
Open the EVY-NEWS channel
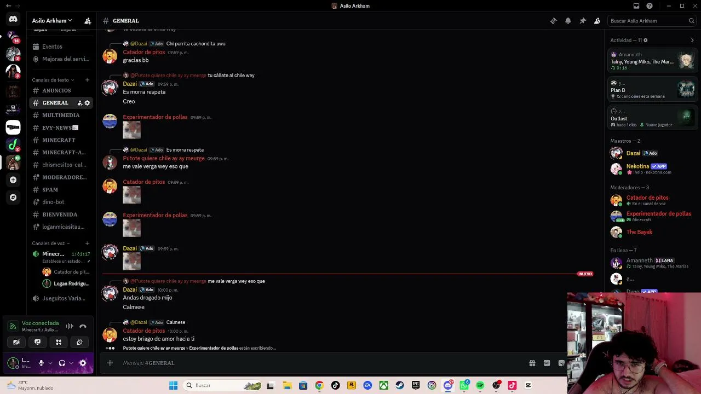click(x=61, y=128)
